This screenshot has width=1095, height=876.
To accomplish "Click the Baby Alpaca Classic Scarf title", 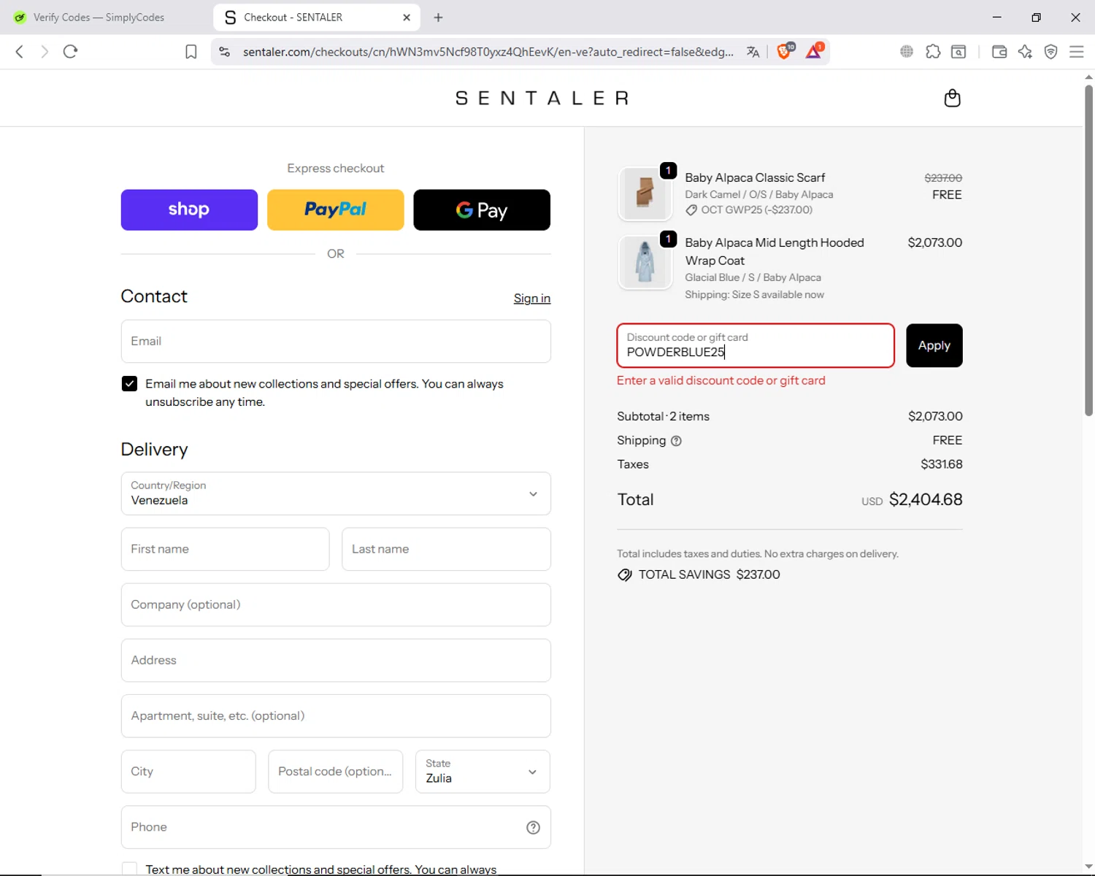I will pos(755,178).
